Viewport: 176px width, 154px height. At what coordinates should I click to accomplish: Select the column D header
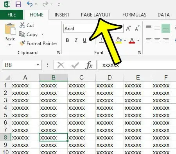tap(110, 78)
